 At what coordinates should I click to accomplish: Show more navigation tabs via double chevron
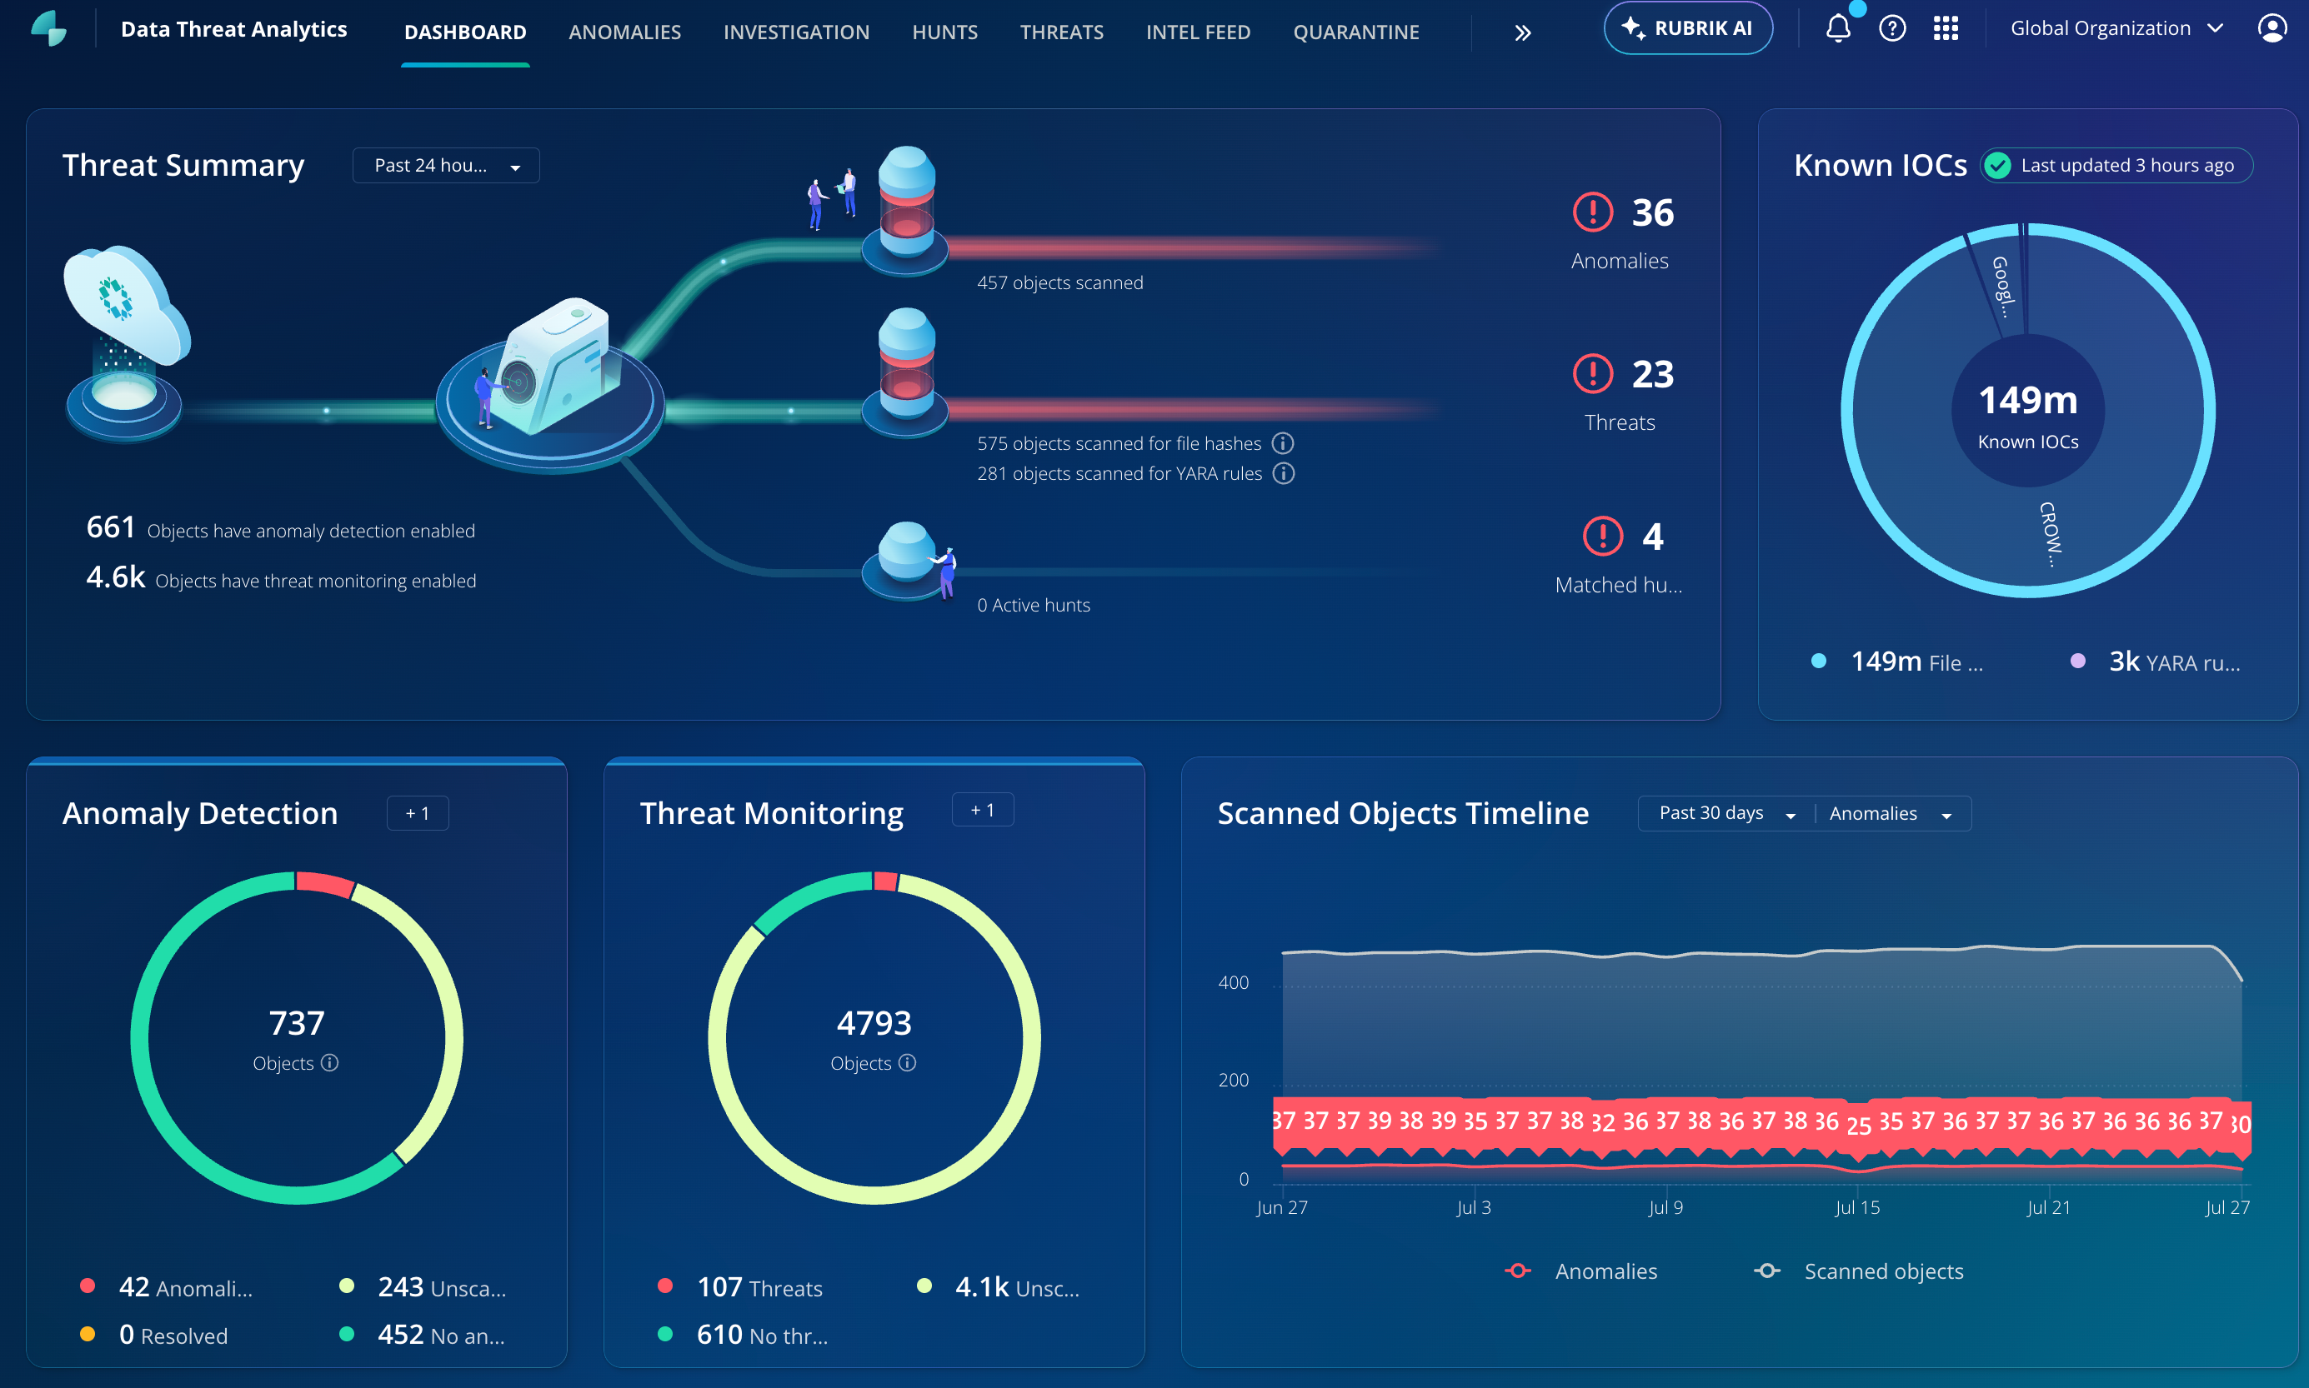pos(1522,32)
